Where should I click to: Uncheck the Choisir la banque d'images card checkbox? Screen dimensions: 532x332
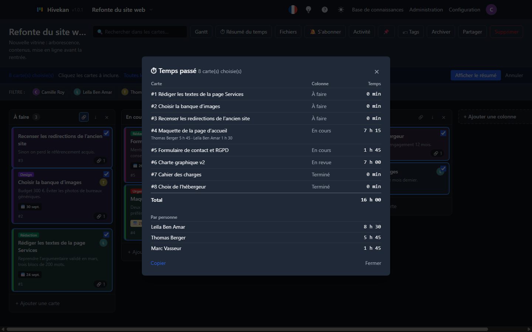click(106, 174)
